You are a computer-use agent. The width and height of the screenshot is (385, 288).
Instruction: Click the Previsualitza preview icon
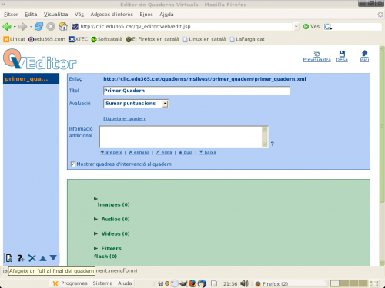pos(316,54)
